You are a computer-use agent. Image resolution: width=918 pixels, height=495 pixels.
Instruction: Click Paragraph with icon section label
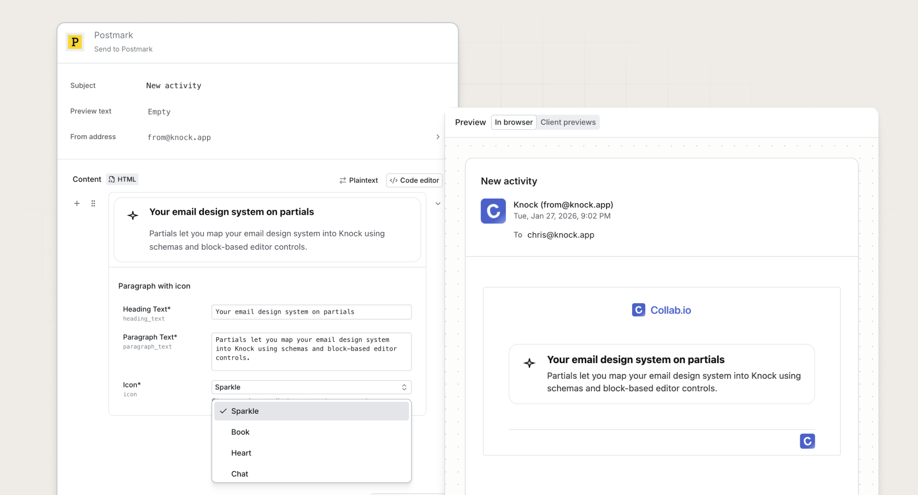tap(154, 286)
